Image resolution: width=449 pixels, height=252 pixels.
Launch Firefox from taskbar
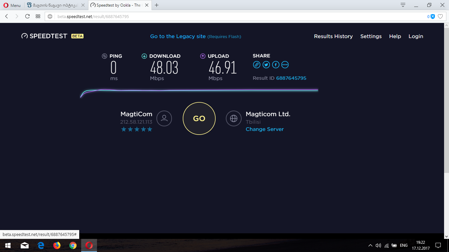click(x=57, y=245)
